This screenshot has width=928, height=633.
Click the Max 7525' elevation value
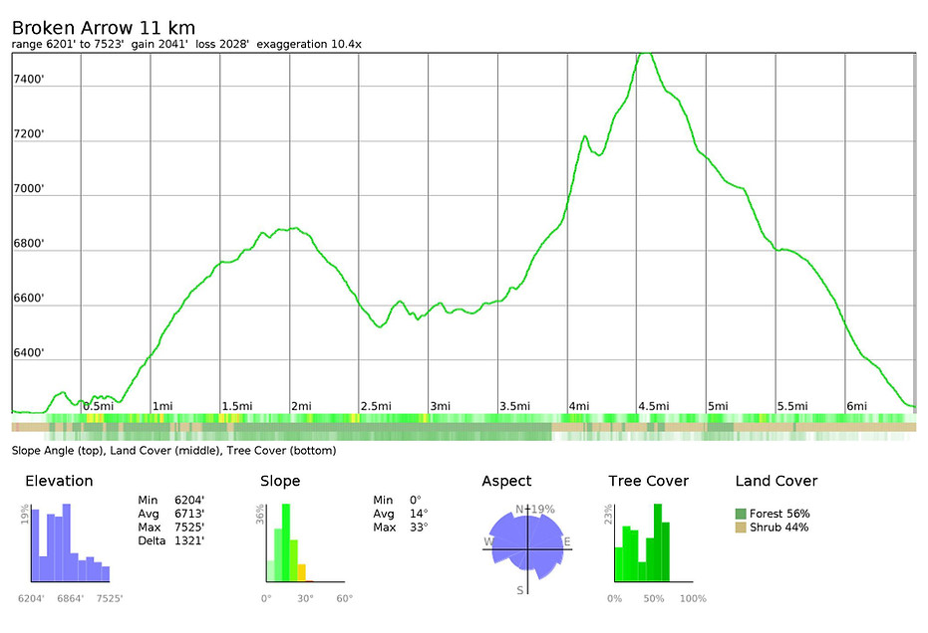coord(187,528)
